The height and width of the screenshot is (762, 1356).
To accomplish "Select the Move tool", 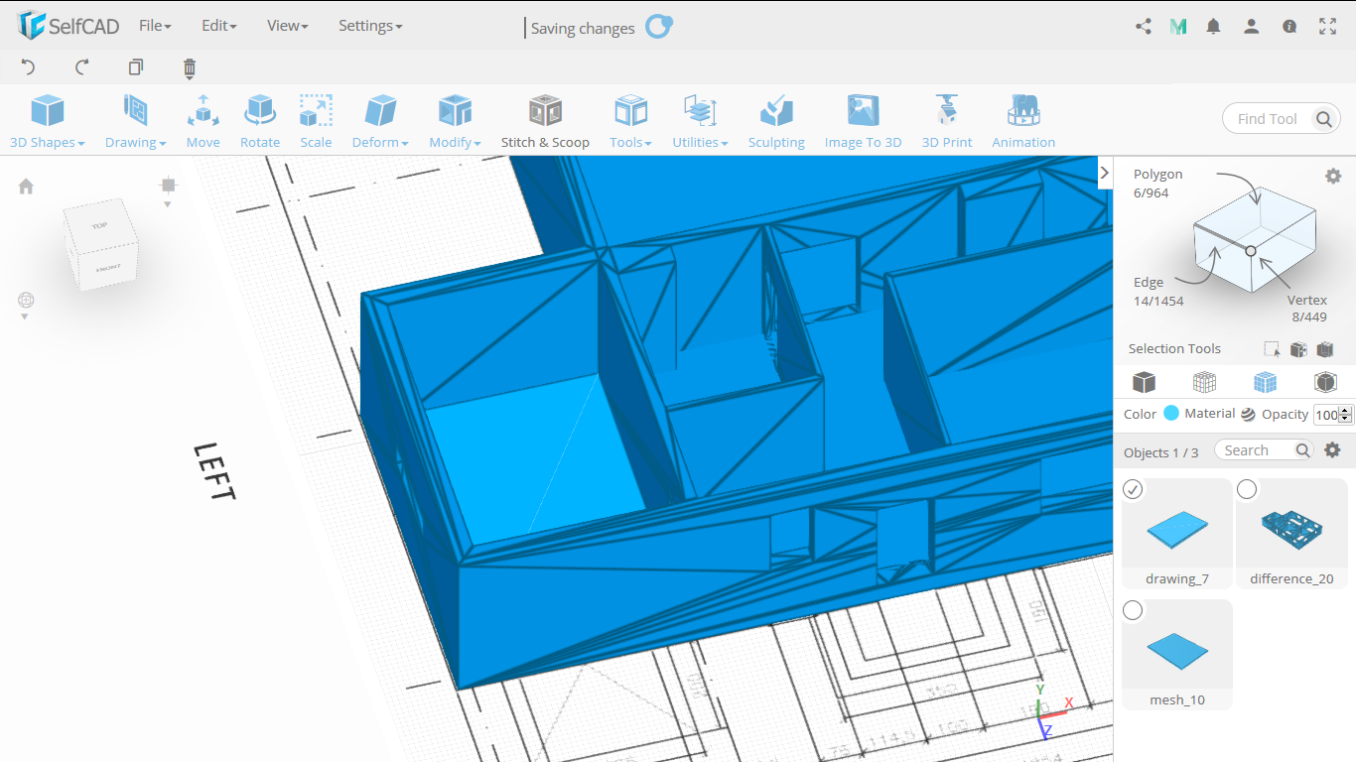I will pyautogui.click(x=203, y=121).
